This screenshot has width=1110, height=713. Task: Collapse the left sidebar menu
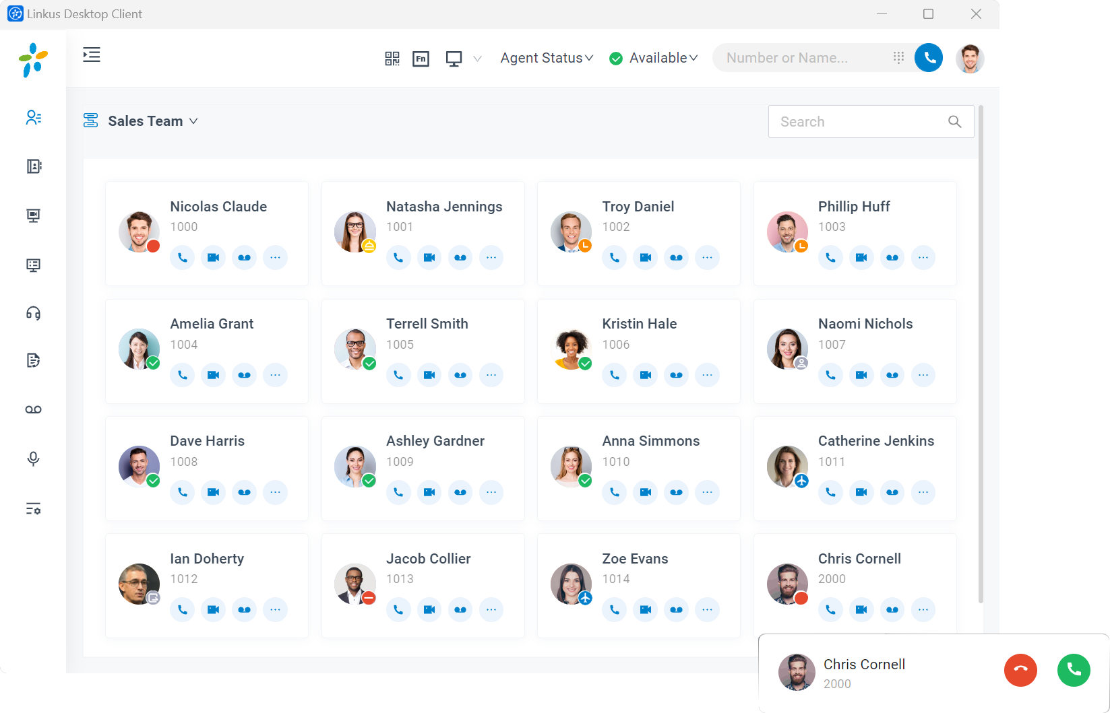point(92,55)
